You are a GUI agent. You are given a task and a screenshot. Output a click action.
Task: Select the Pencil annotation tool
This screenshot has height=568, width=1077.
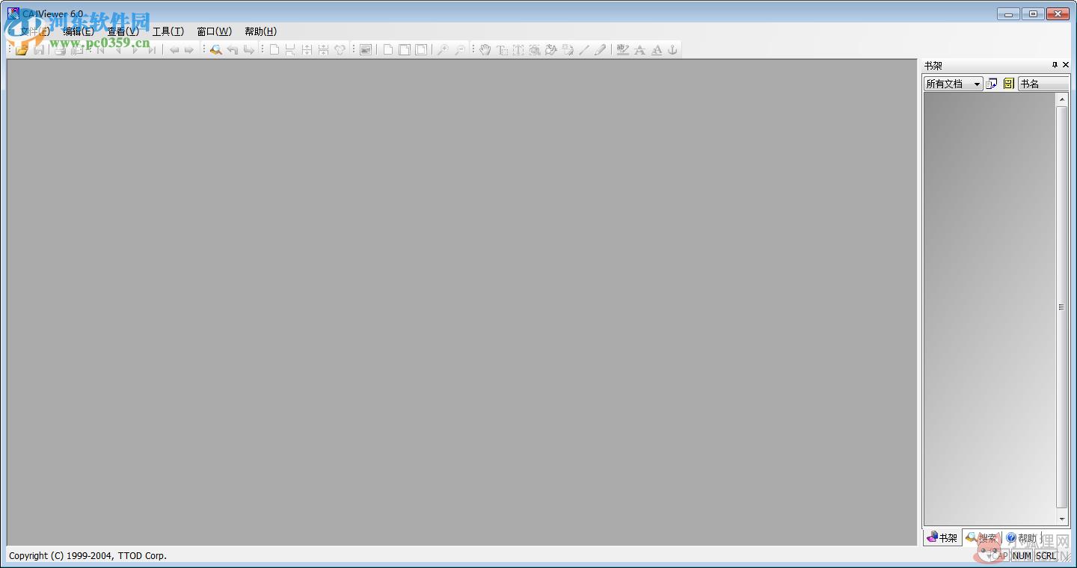coord(601,49)
